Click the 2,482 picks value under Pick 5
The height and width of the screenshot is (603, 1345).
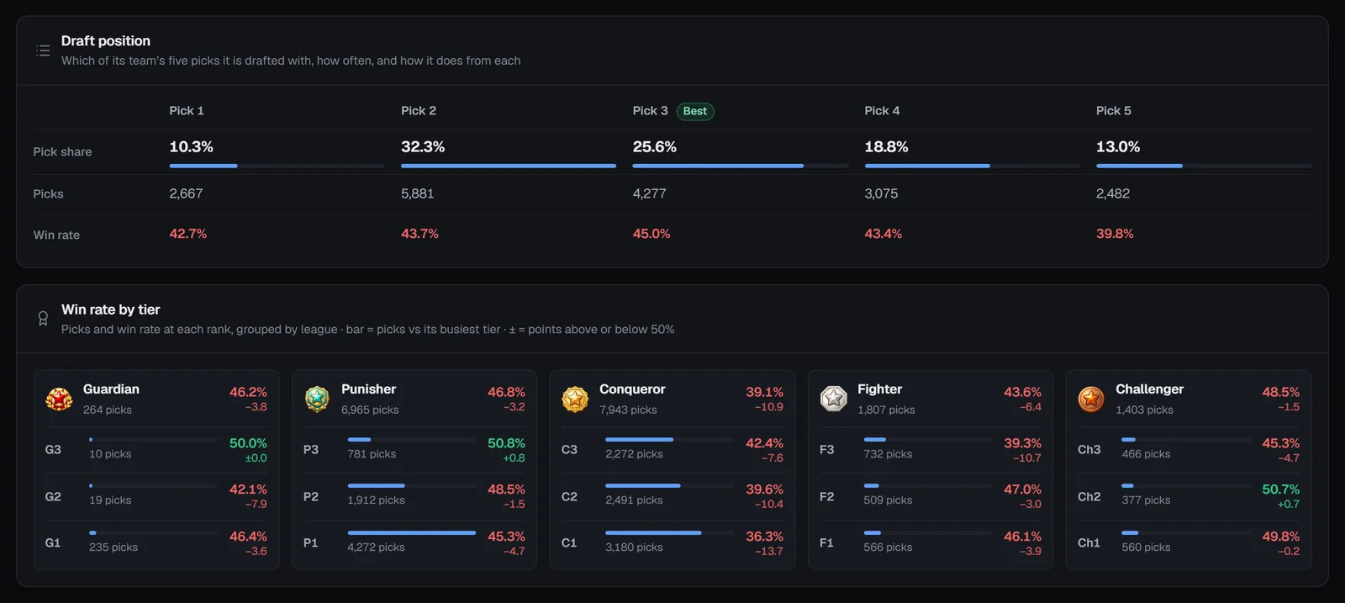point(1113,193)
